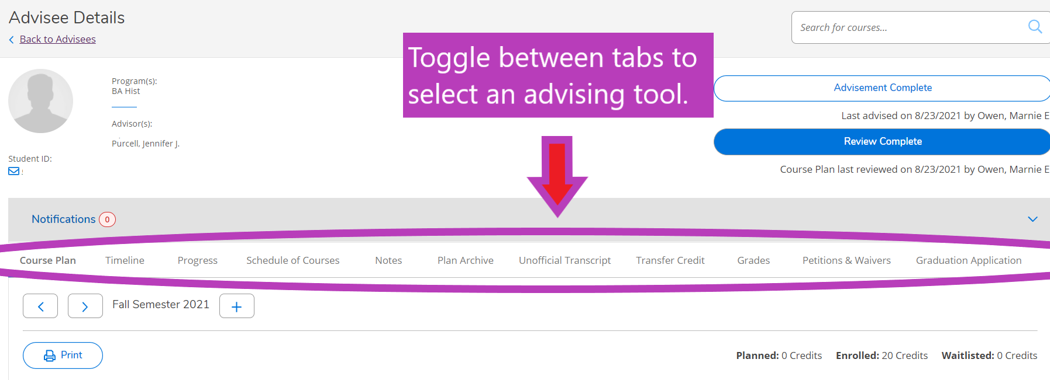Image resolution: width=1050 pixels, height=380 pixels.
Task: Expand the Notifications panel chevron
Action: [x=1032, y=219]
